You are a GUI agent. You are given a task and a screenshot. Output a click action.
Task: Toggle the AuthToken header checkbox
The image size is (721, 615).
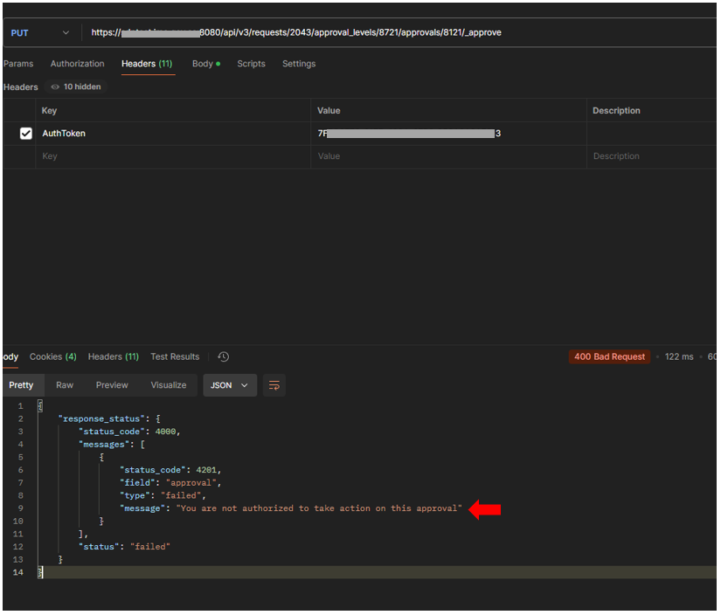pyautogui.click(x=26, y=134)
